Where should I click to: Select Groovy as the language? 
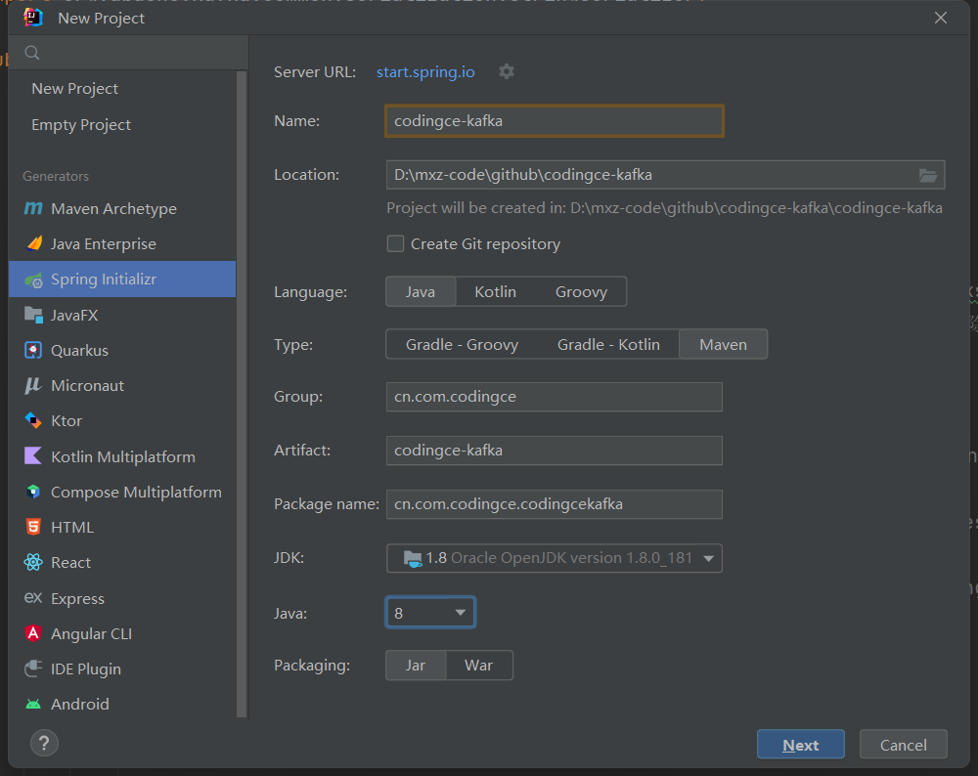click(x=581, y=291)
